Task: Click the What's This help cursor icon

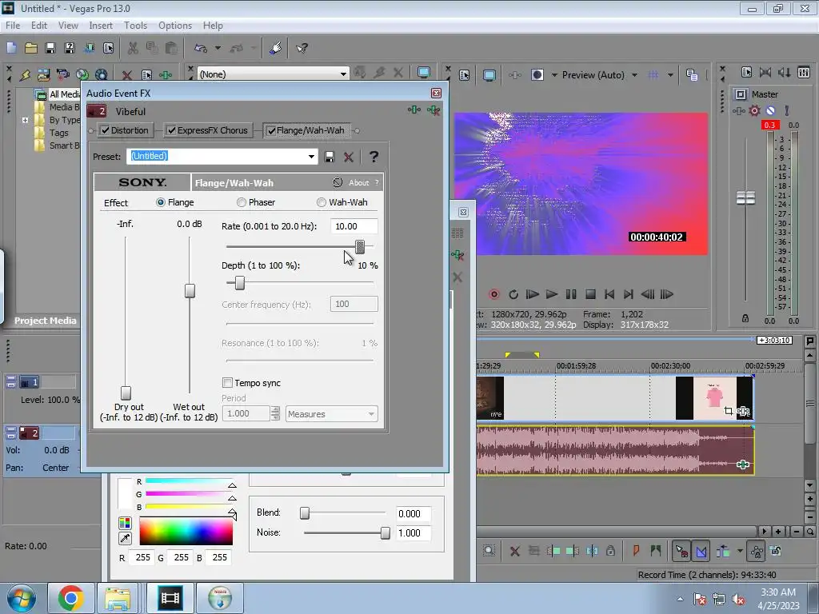Action: pyautogui.click(x=302, y=48)
